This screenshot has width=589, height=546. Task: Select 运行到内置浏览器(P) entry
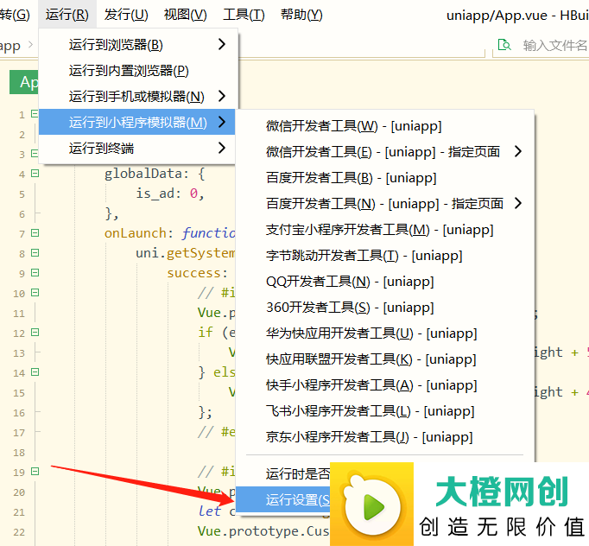pyautogui.click(x=138, y=71)
